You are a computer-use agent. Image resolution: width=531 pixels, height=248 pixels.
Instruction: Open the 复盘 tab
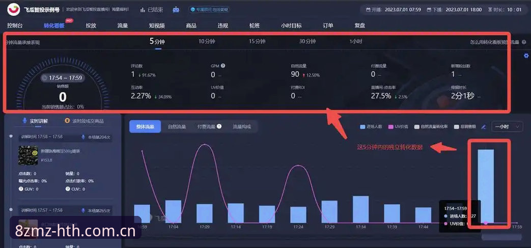click(360, 25)
